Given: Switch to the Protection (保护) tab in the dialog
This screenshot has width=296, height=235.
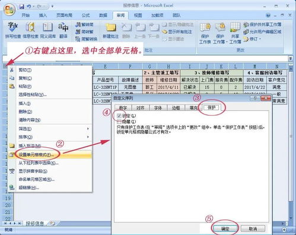Looking at the screenshot, I should 211,107.
